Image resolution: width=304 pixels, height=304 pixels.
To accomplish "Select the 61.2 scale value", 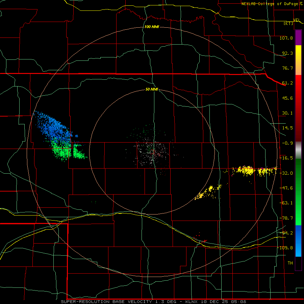I will pos(287,83).
